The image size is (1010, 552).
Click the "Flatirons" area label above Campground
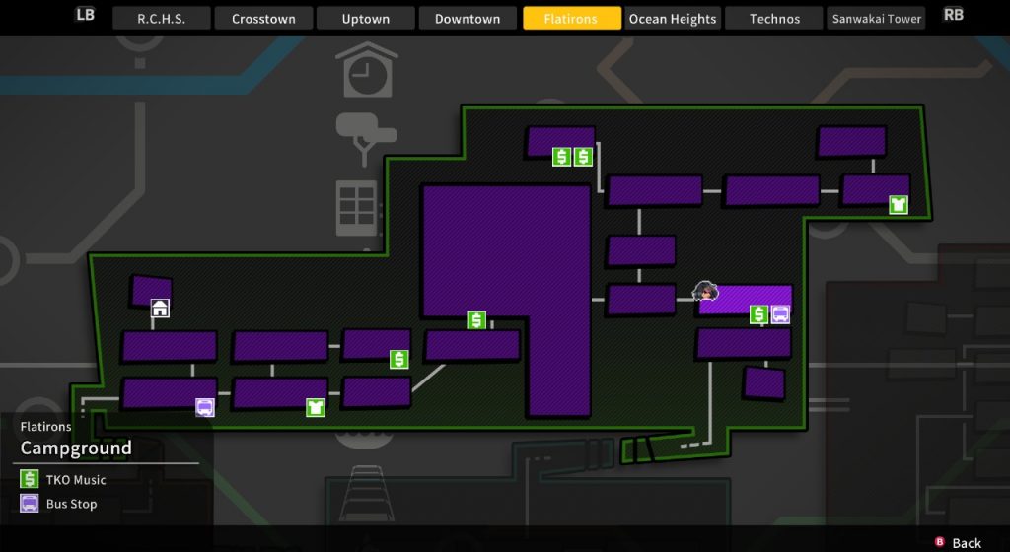coord(45,427)
